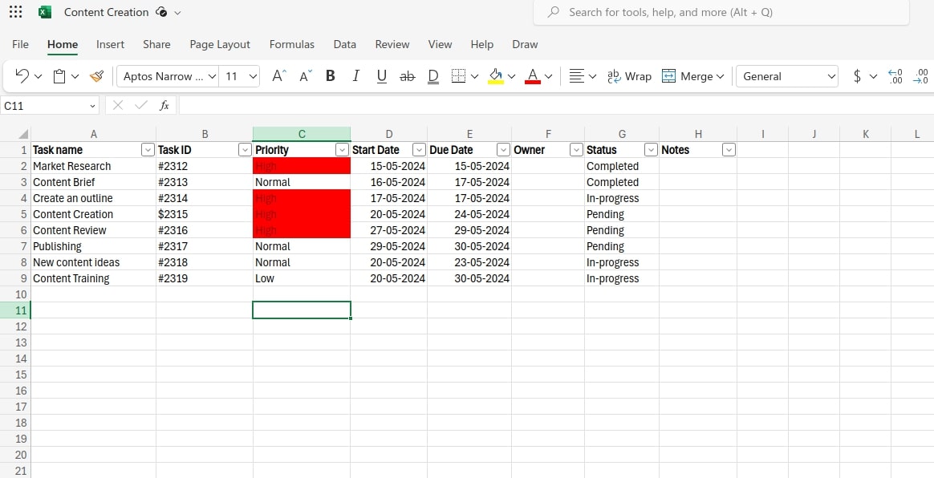Click the Paste clipboard icon

click(59, 76)
